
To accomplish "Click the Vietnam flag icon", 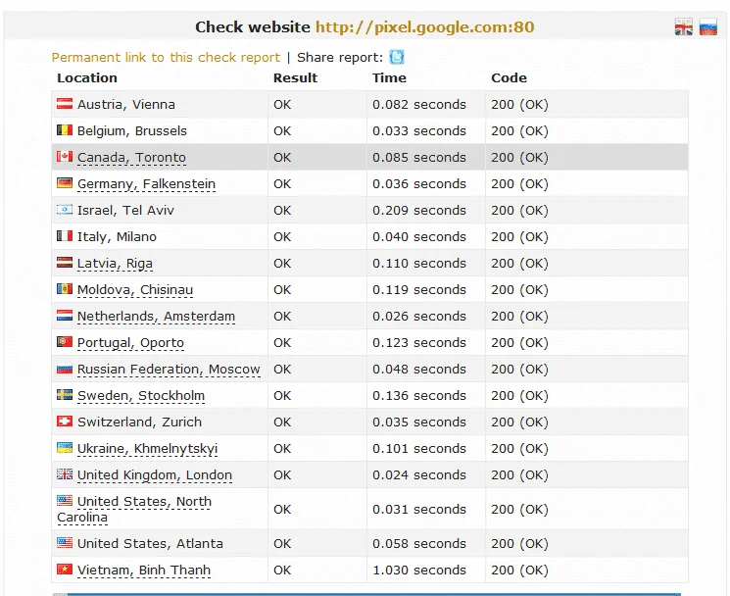I will [x=65, y=569].
